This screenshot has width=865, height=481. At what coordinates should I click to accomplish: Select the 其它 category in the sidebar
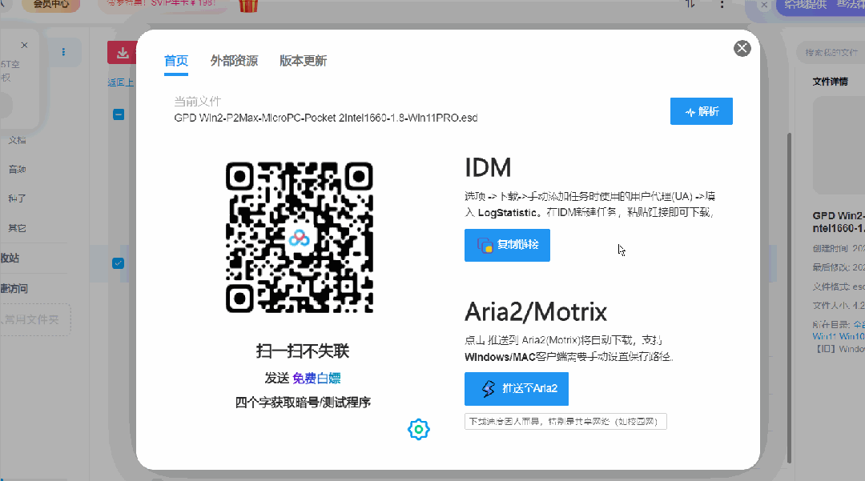[x=17, y=228]
